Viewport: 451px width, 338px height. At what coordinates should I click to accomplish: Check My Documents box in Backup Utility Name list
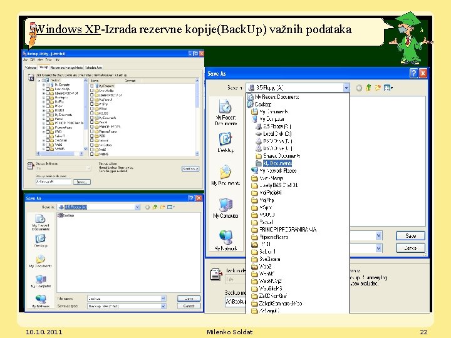(x=92, y=118)
